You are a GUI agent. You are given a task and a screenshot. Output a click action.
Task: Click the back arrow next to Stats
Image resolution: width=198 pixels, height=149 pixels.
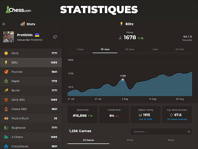pos(4,24)
